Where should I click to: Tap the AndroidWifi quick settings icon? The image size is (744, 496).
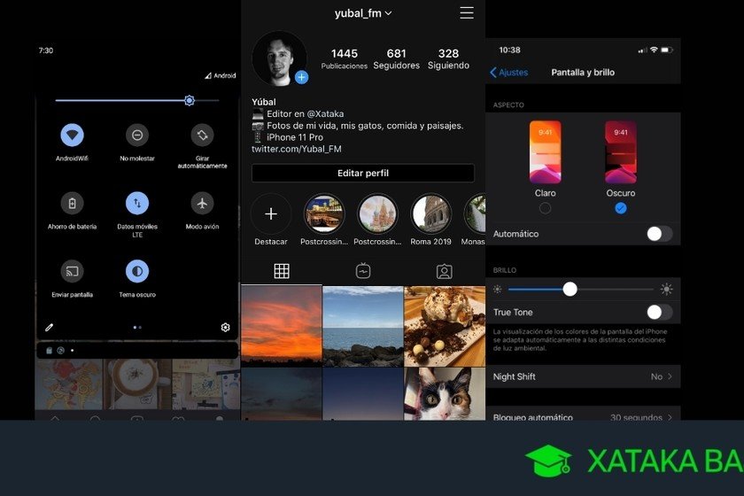(72, 136)
